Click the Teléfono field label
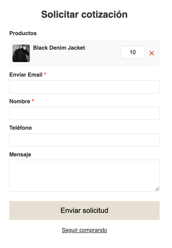This screenshot has height=248, width=172. coord(21,128)
